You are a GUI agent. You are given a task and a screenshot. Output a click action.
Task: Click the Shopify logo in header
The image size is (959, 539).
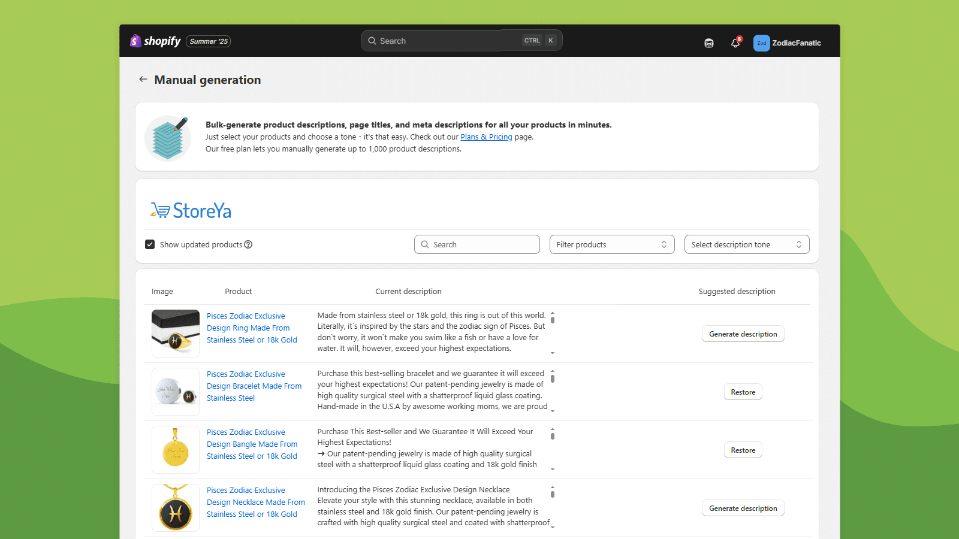tap(155, 41)
